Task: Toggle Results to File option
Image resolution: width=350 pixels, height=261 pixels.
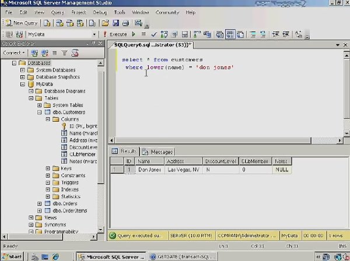Action: (240, 34)
